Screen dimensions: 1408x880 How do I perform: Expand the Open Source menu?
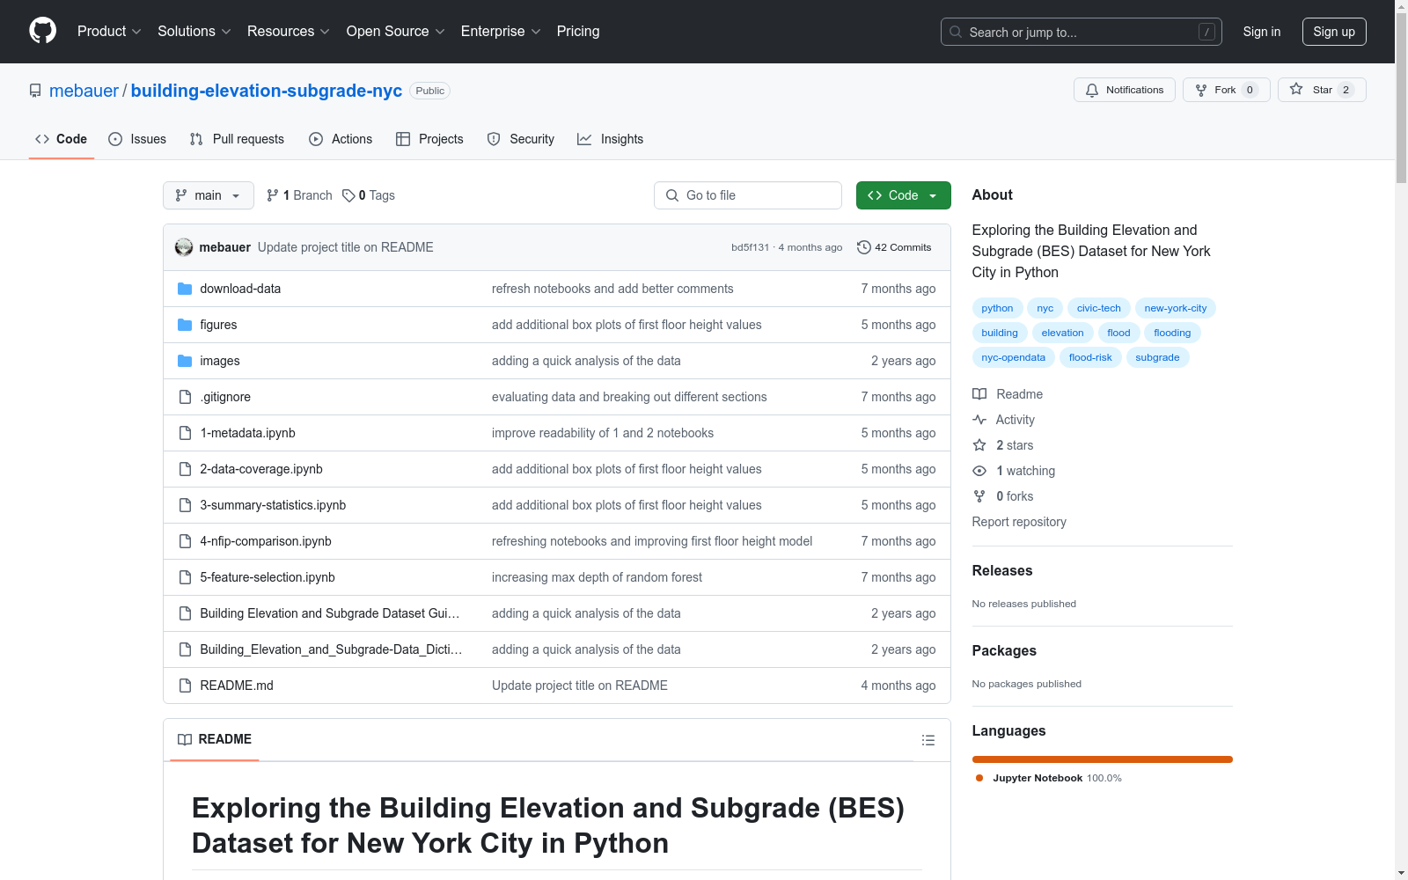point(396,32)
